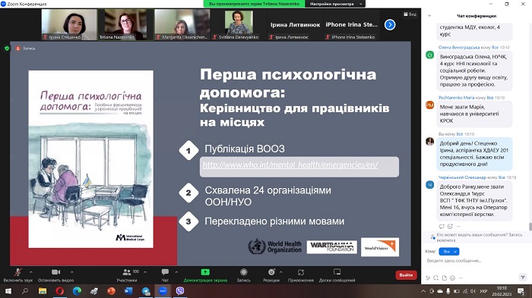Stop video with the camera icon
This screenshot has height=298, width=532.
56,272
